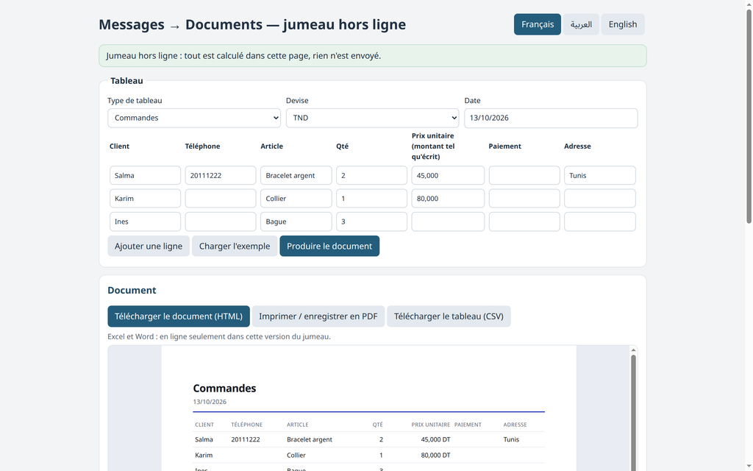Click Ines's empty Adresse field
Screen dimensions: 753x471
(600, 222)
